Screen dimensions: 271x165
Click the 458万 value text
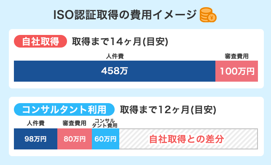point(115,71)
